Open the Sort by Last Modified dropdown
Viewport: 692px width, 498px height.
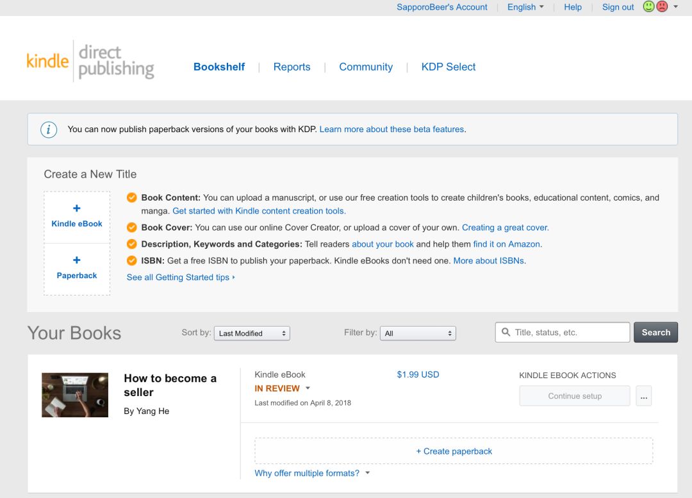[252, 333]
